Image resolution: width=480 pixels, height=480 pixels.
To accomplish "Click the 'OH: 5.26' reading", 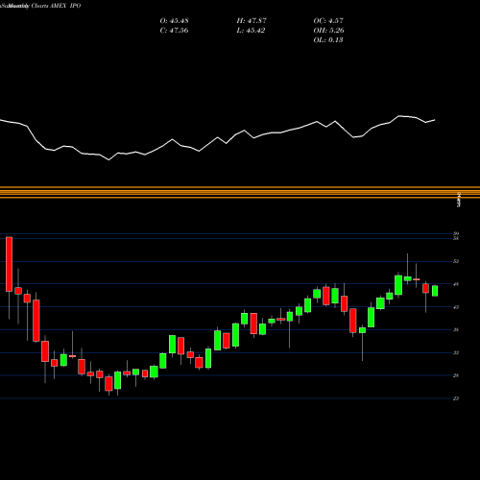I will tap(328, 31).
